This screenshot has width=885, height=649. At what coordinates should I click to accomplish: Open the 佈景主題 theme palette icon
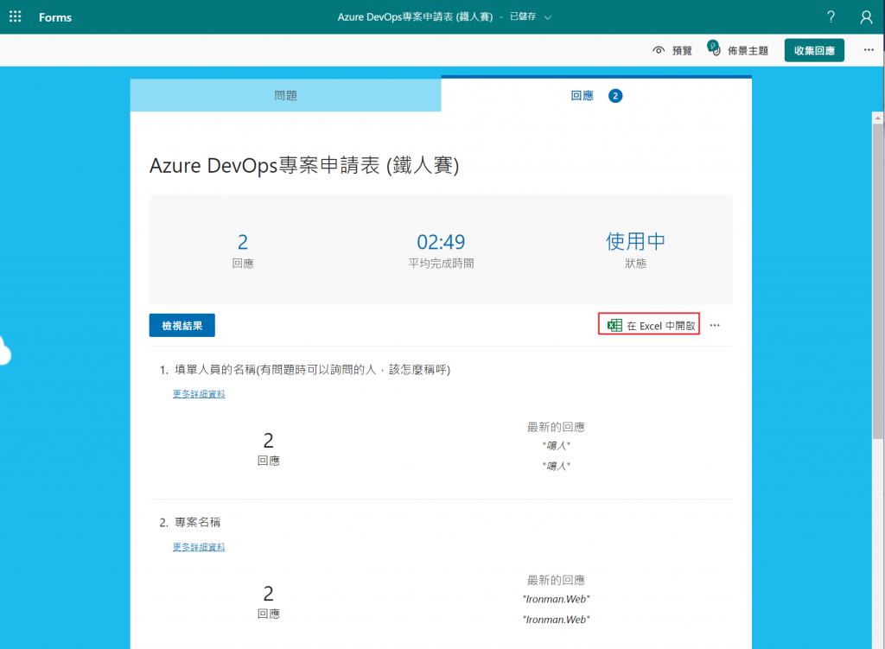(x=714, y=48)
